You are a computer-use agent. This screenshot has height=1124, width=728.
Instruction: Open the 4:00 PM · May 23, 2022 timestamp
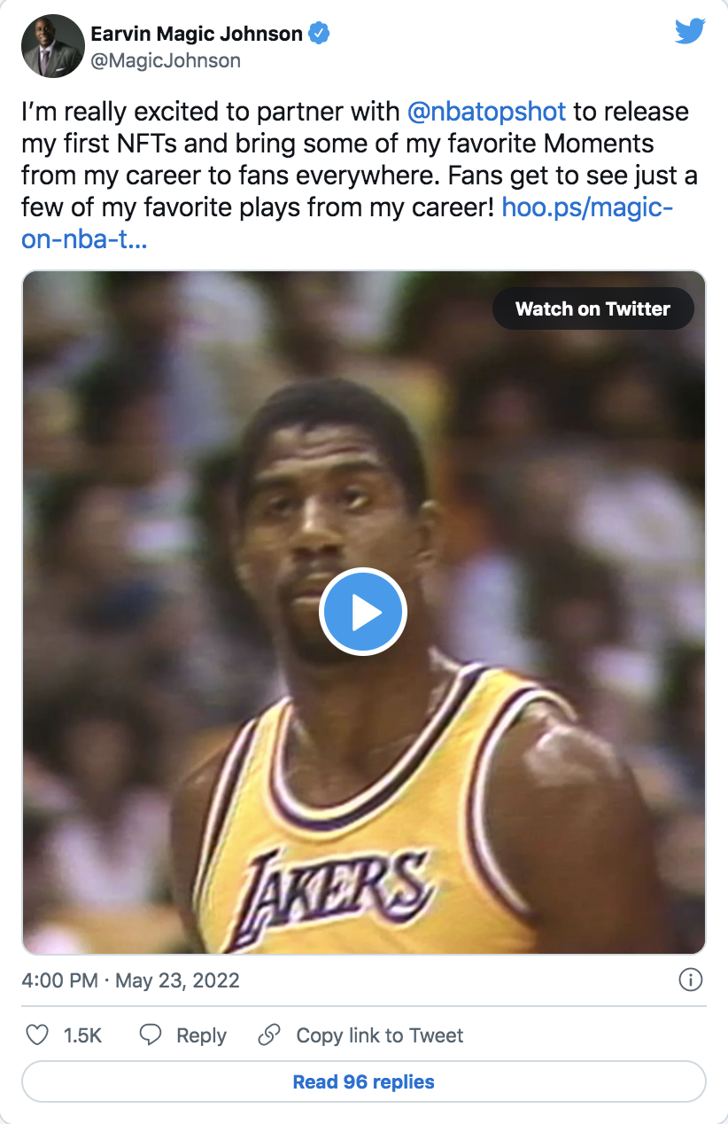[x=130, y=980]
